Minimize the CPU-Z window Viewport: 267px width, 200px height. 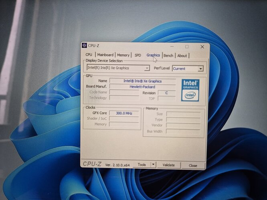pyautogui.click(x=176, y=46)
